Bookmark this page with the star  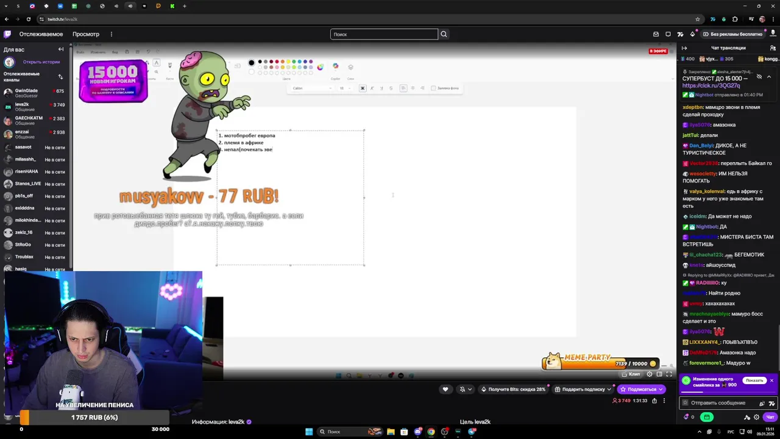click(x=698, y=19)
